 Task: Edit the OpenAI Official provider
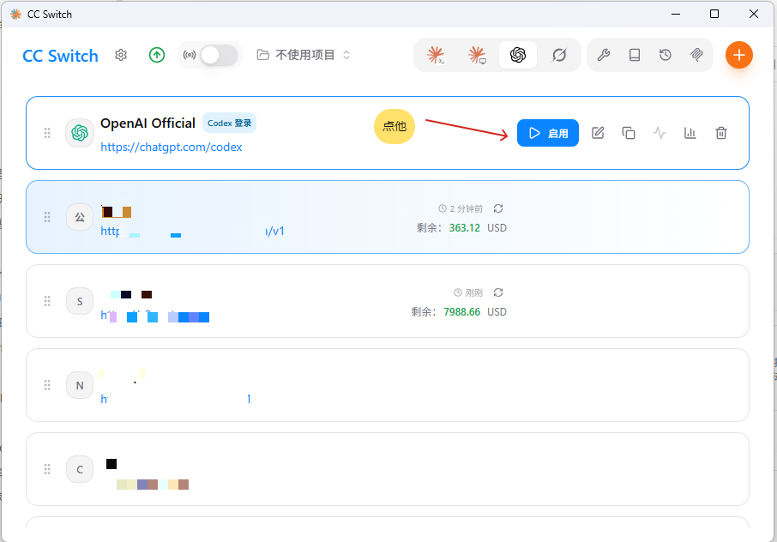pos(598,133)
